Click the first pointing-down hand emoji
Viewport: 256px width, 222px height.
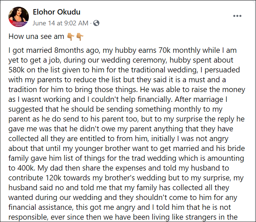(x=71, y=37)
